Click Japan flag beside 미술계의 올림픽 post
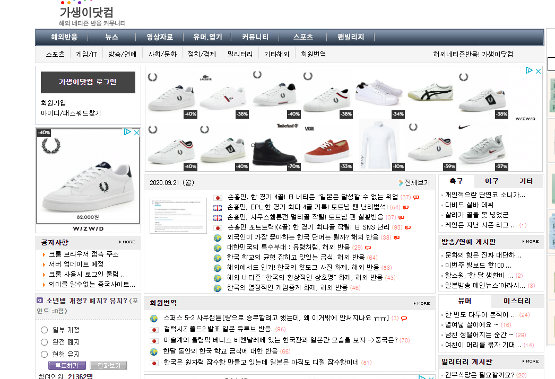This screenshot has width=555, height=379. (x=154, y=341)
